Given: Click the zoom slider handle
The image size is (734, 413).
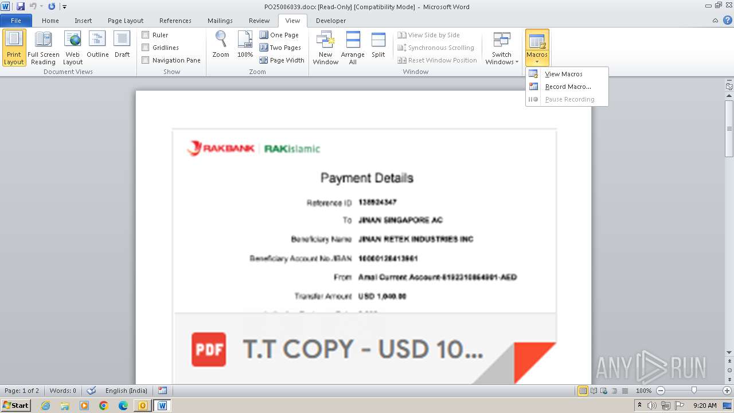Looking at the screenshot, I should click(694, 391).
